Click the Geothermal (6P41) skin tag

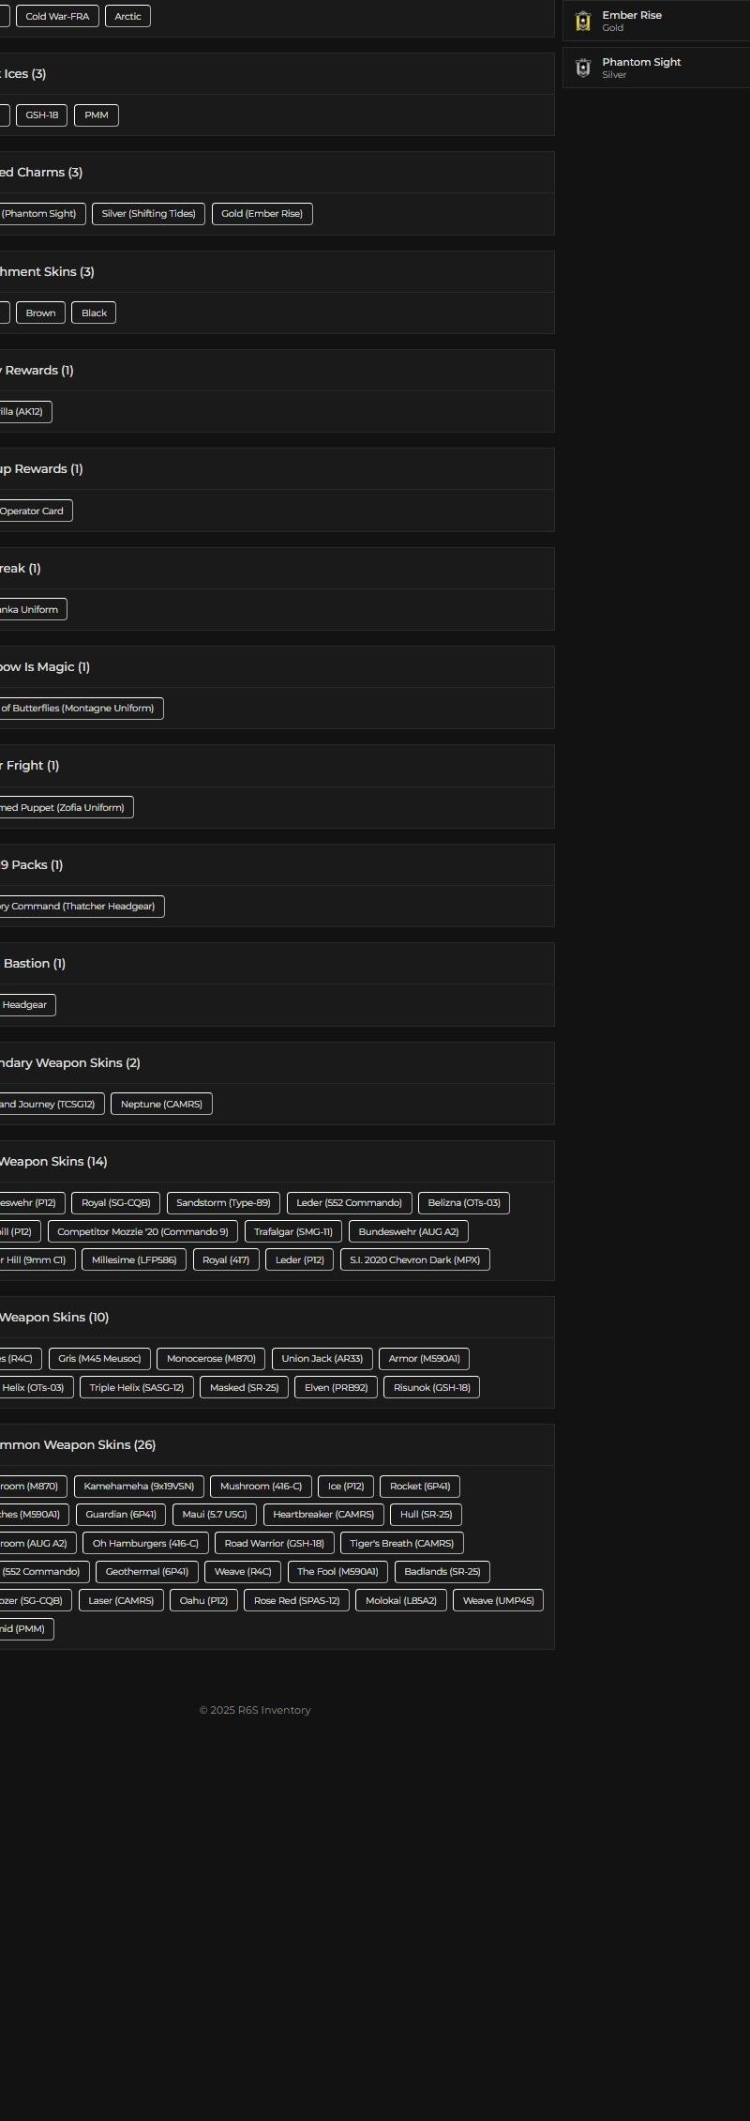pos(147,1571)
